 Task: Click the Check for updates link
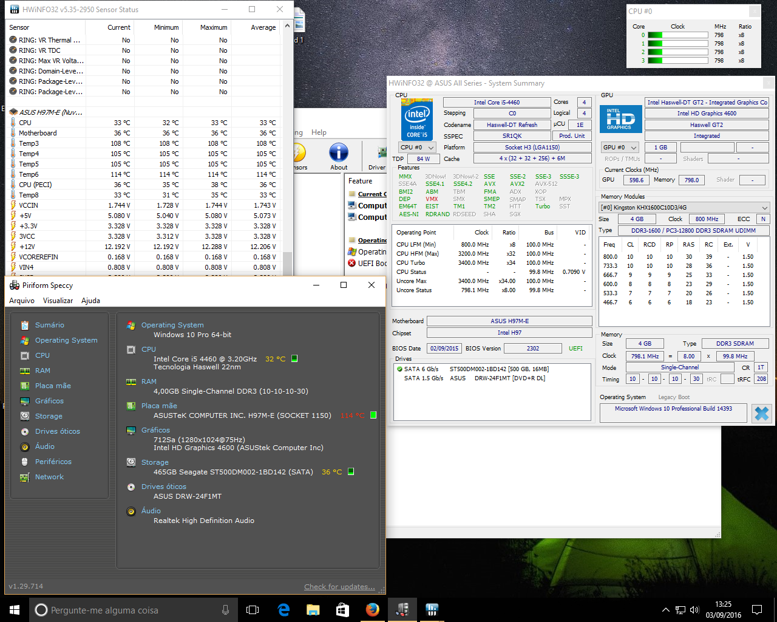(340, 587)
